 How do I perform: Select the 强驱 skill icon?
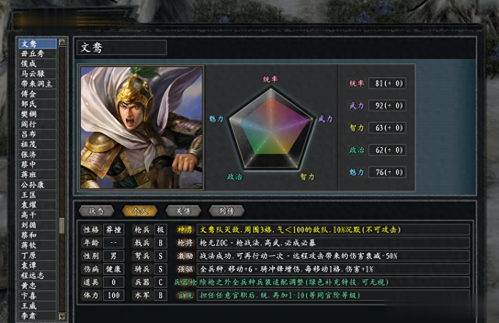185,269
